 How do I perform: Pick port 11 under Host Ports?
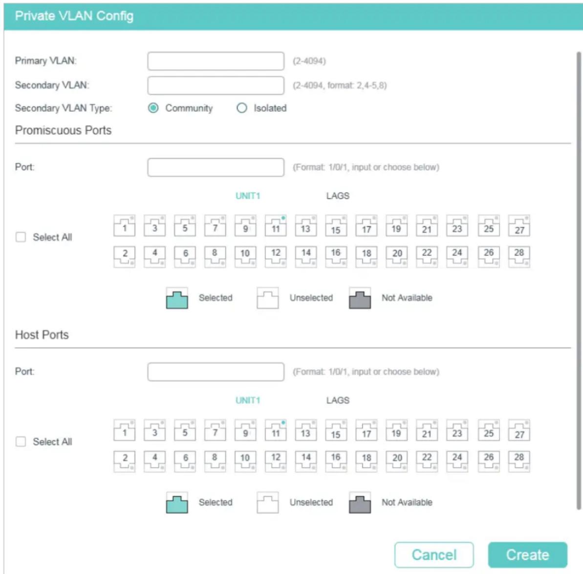276,430
